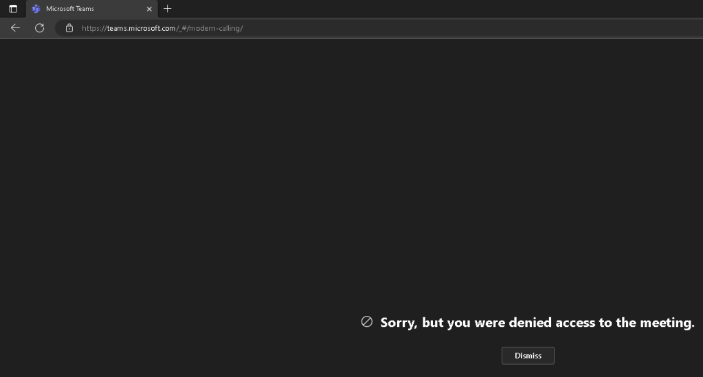This screenshot has width=703, height=377.
Task: Click the teams.microsoft.com domain in URL
Action: (x=142, y=28)
